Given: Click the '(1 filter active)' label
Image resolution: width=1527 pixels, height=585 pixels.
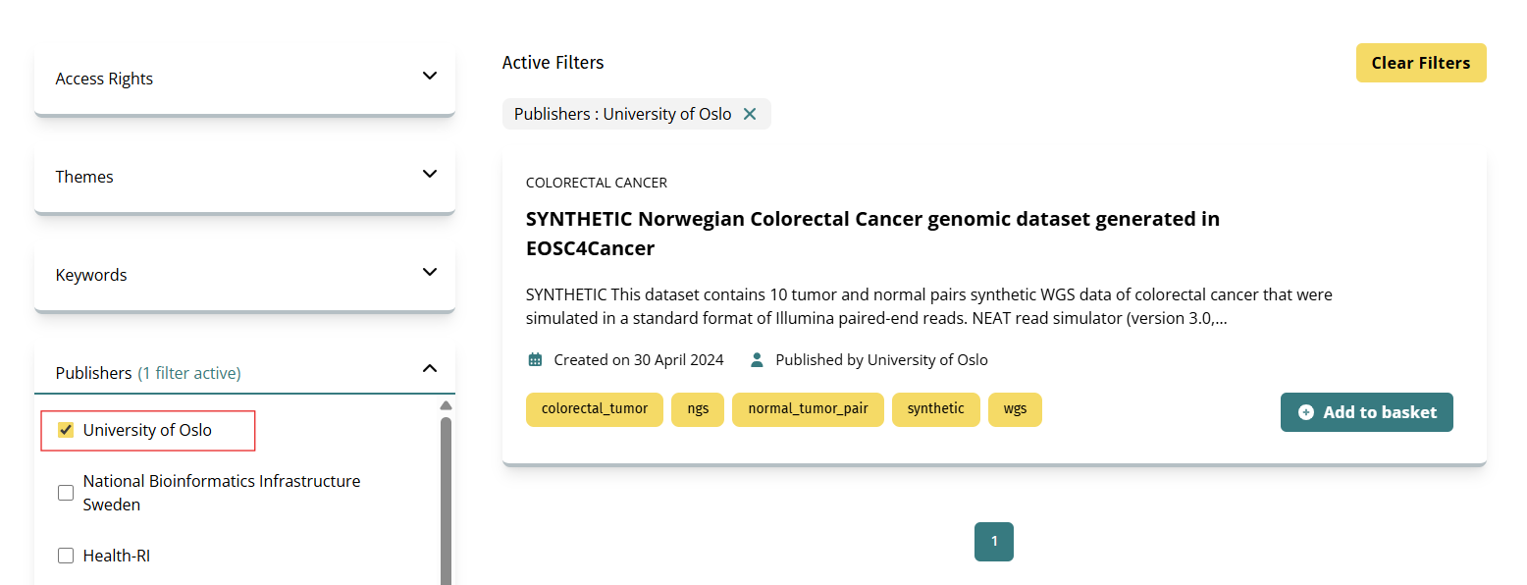Looking at the screenshot, I should [x=189, y=373].
